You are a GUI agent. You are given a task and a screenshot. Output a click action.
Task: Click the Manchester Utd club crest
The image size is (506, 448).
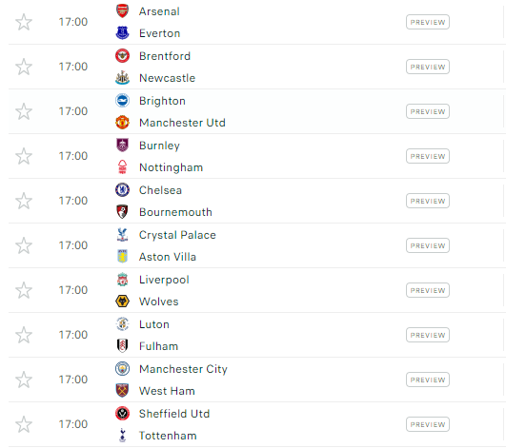[122, 123]
